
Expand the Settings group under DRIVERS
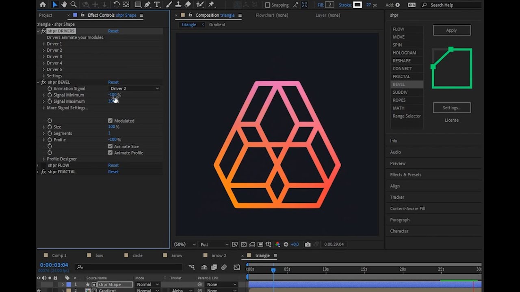[x=44, y=76]
